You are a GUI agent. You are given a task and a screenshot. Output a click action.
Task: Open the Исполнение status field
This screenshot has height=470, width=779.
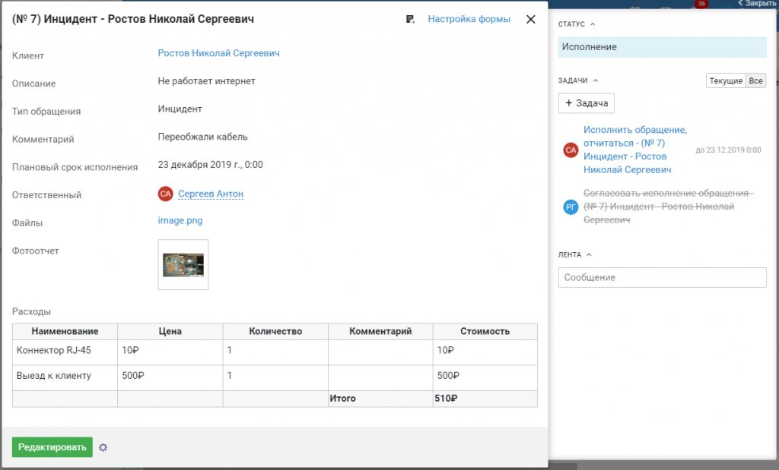[662, 46]
